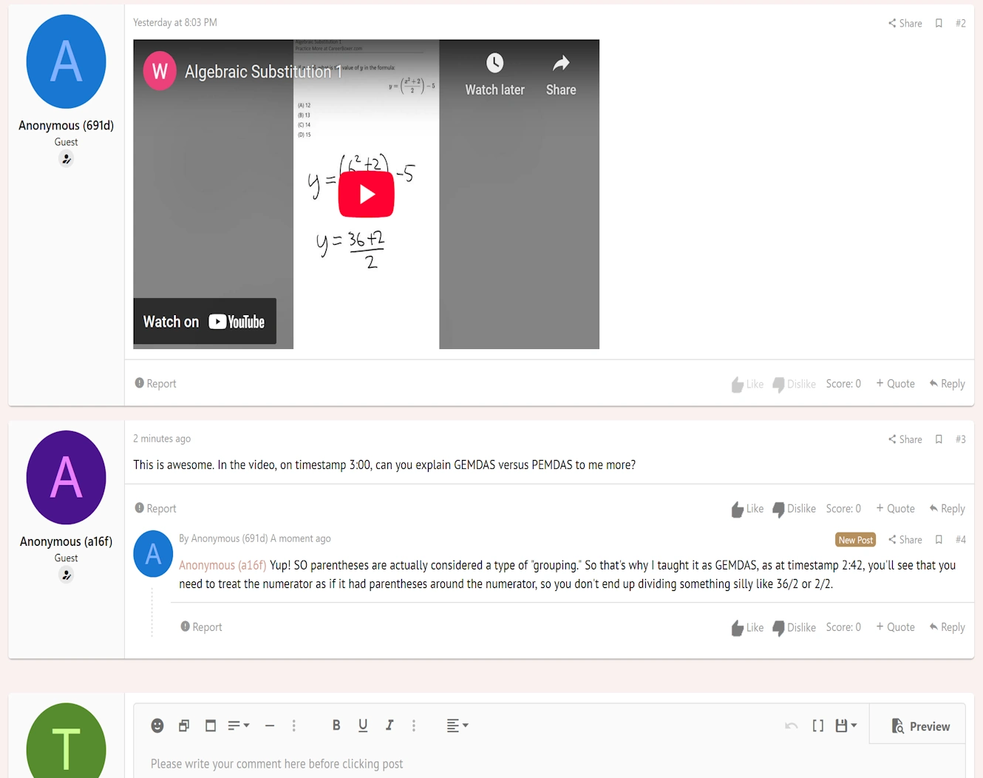Dislike post #3

pos(794,509)
